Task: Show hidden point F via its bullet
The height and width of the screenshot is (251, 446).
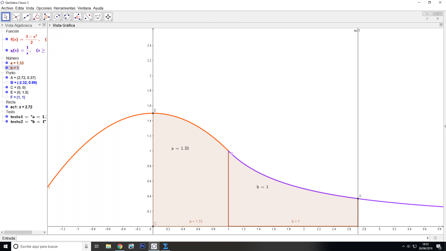Action: pos(7,97)
